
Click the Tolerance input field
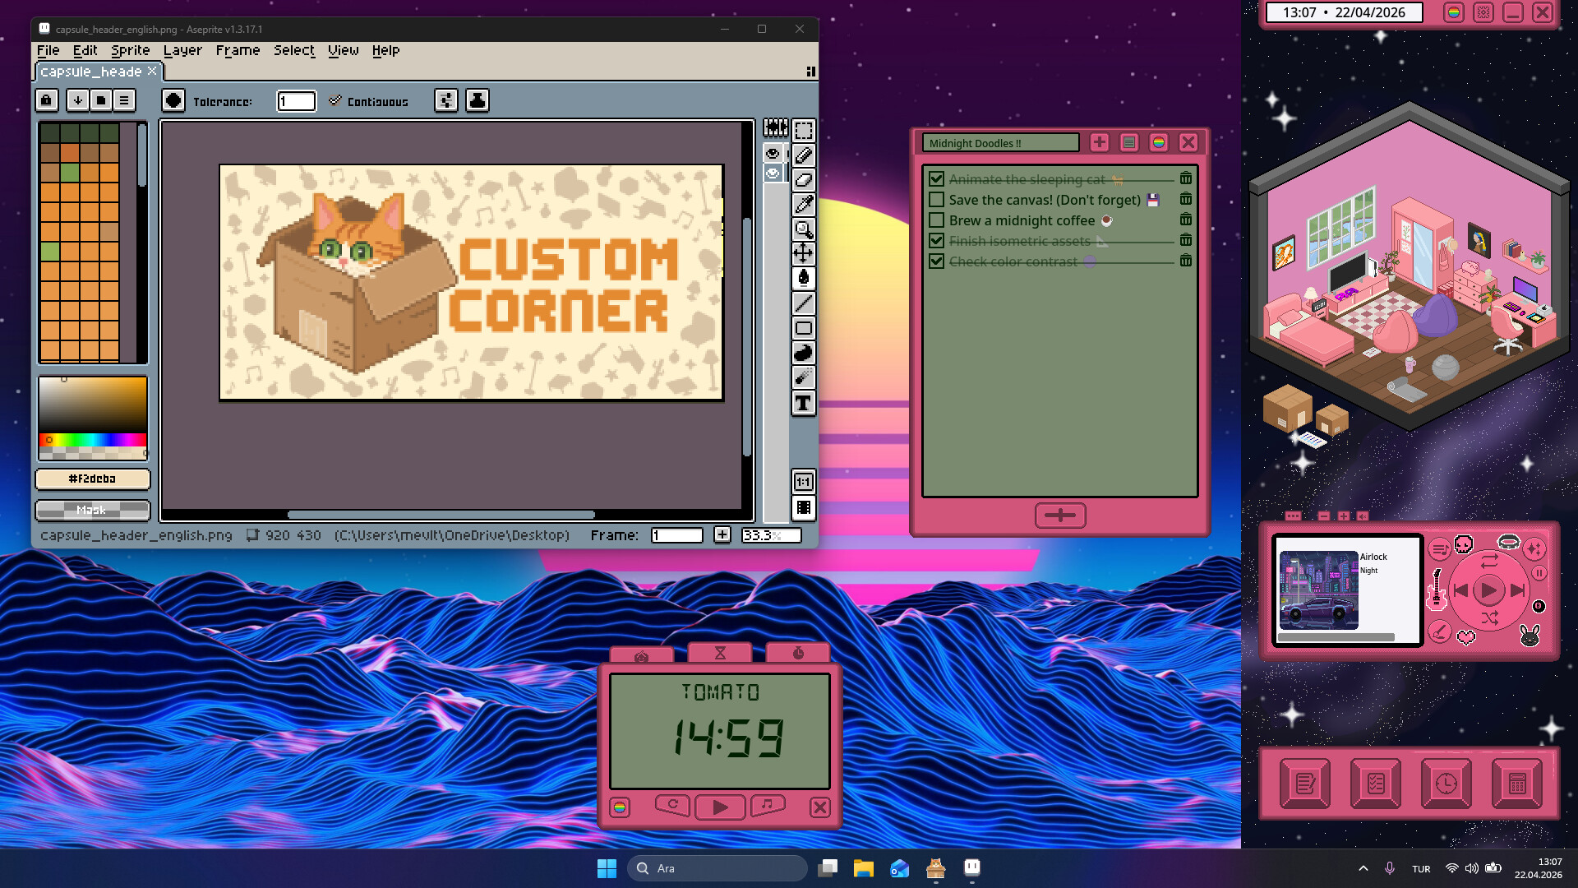pos(296,101)
